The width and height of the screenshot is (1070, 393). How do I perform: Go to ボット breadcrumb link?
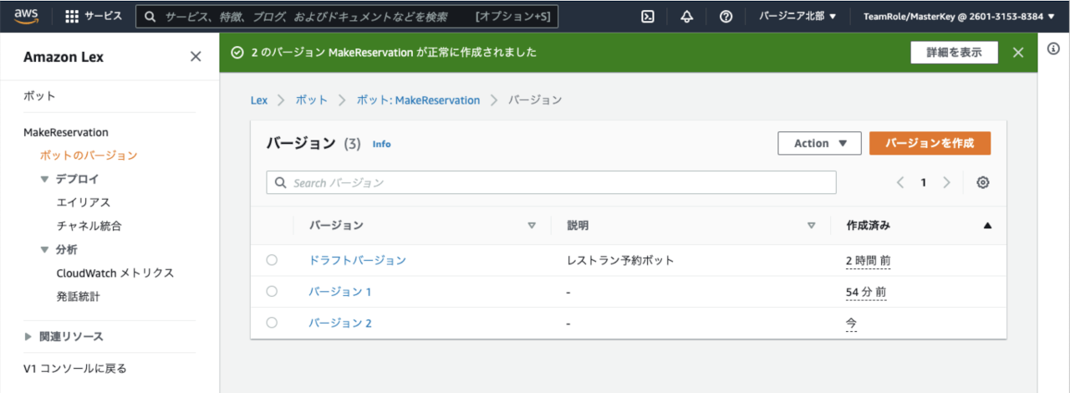click(311, 100)
